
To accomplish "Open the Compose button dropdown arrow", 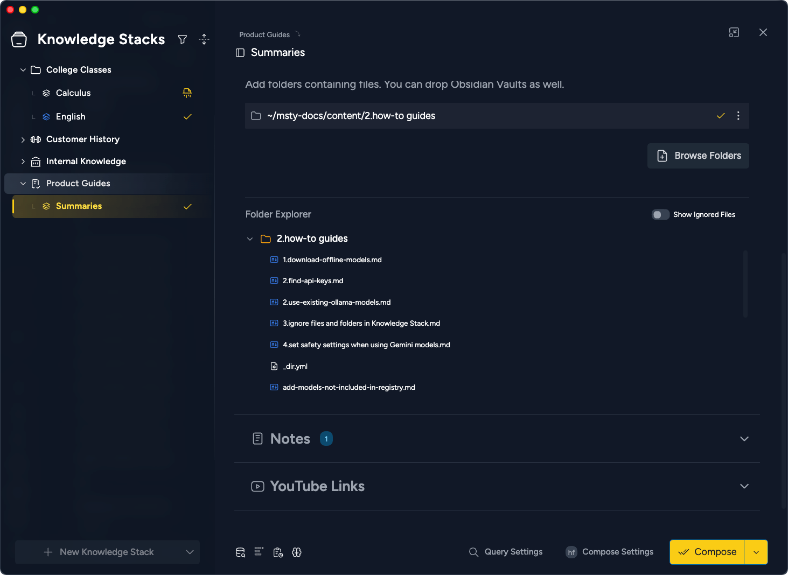I will pyautogui.click(x=756, y=552).
